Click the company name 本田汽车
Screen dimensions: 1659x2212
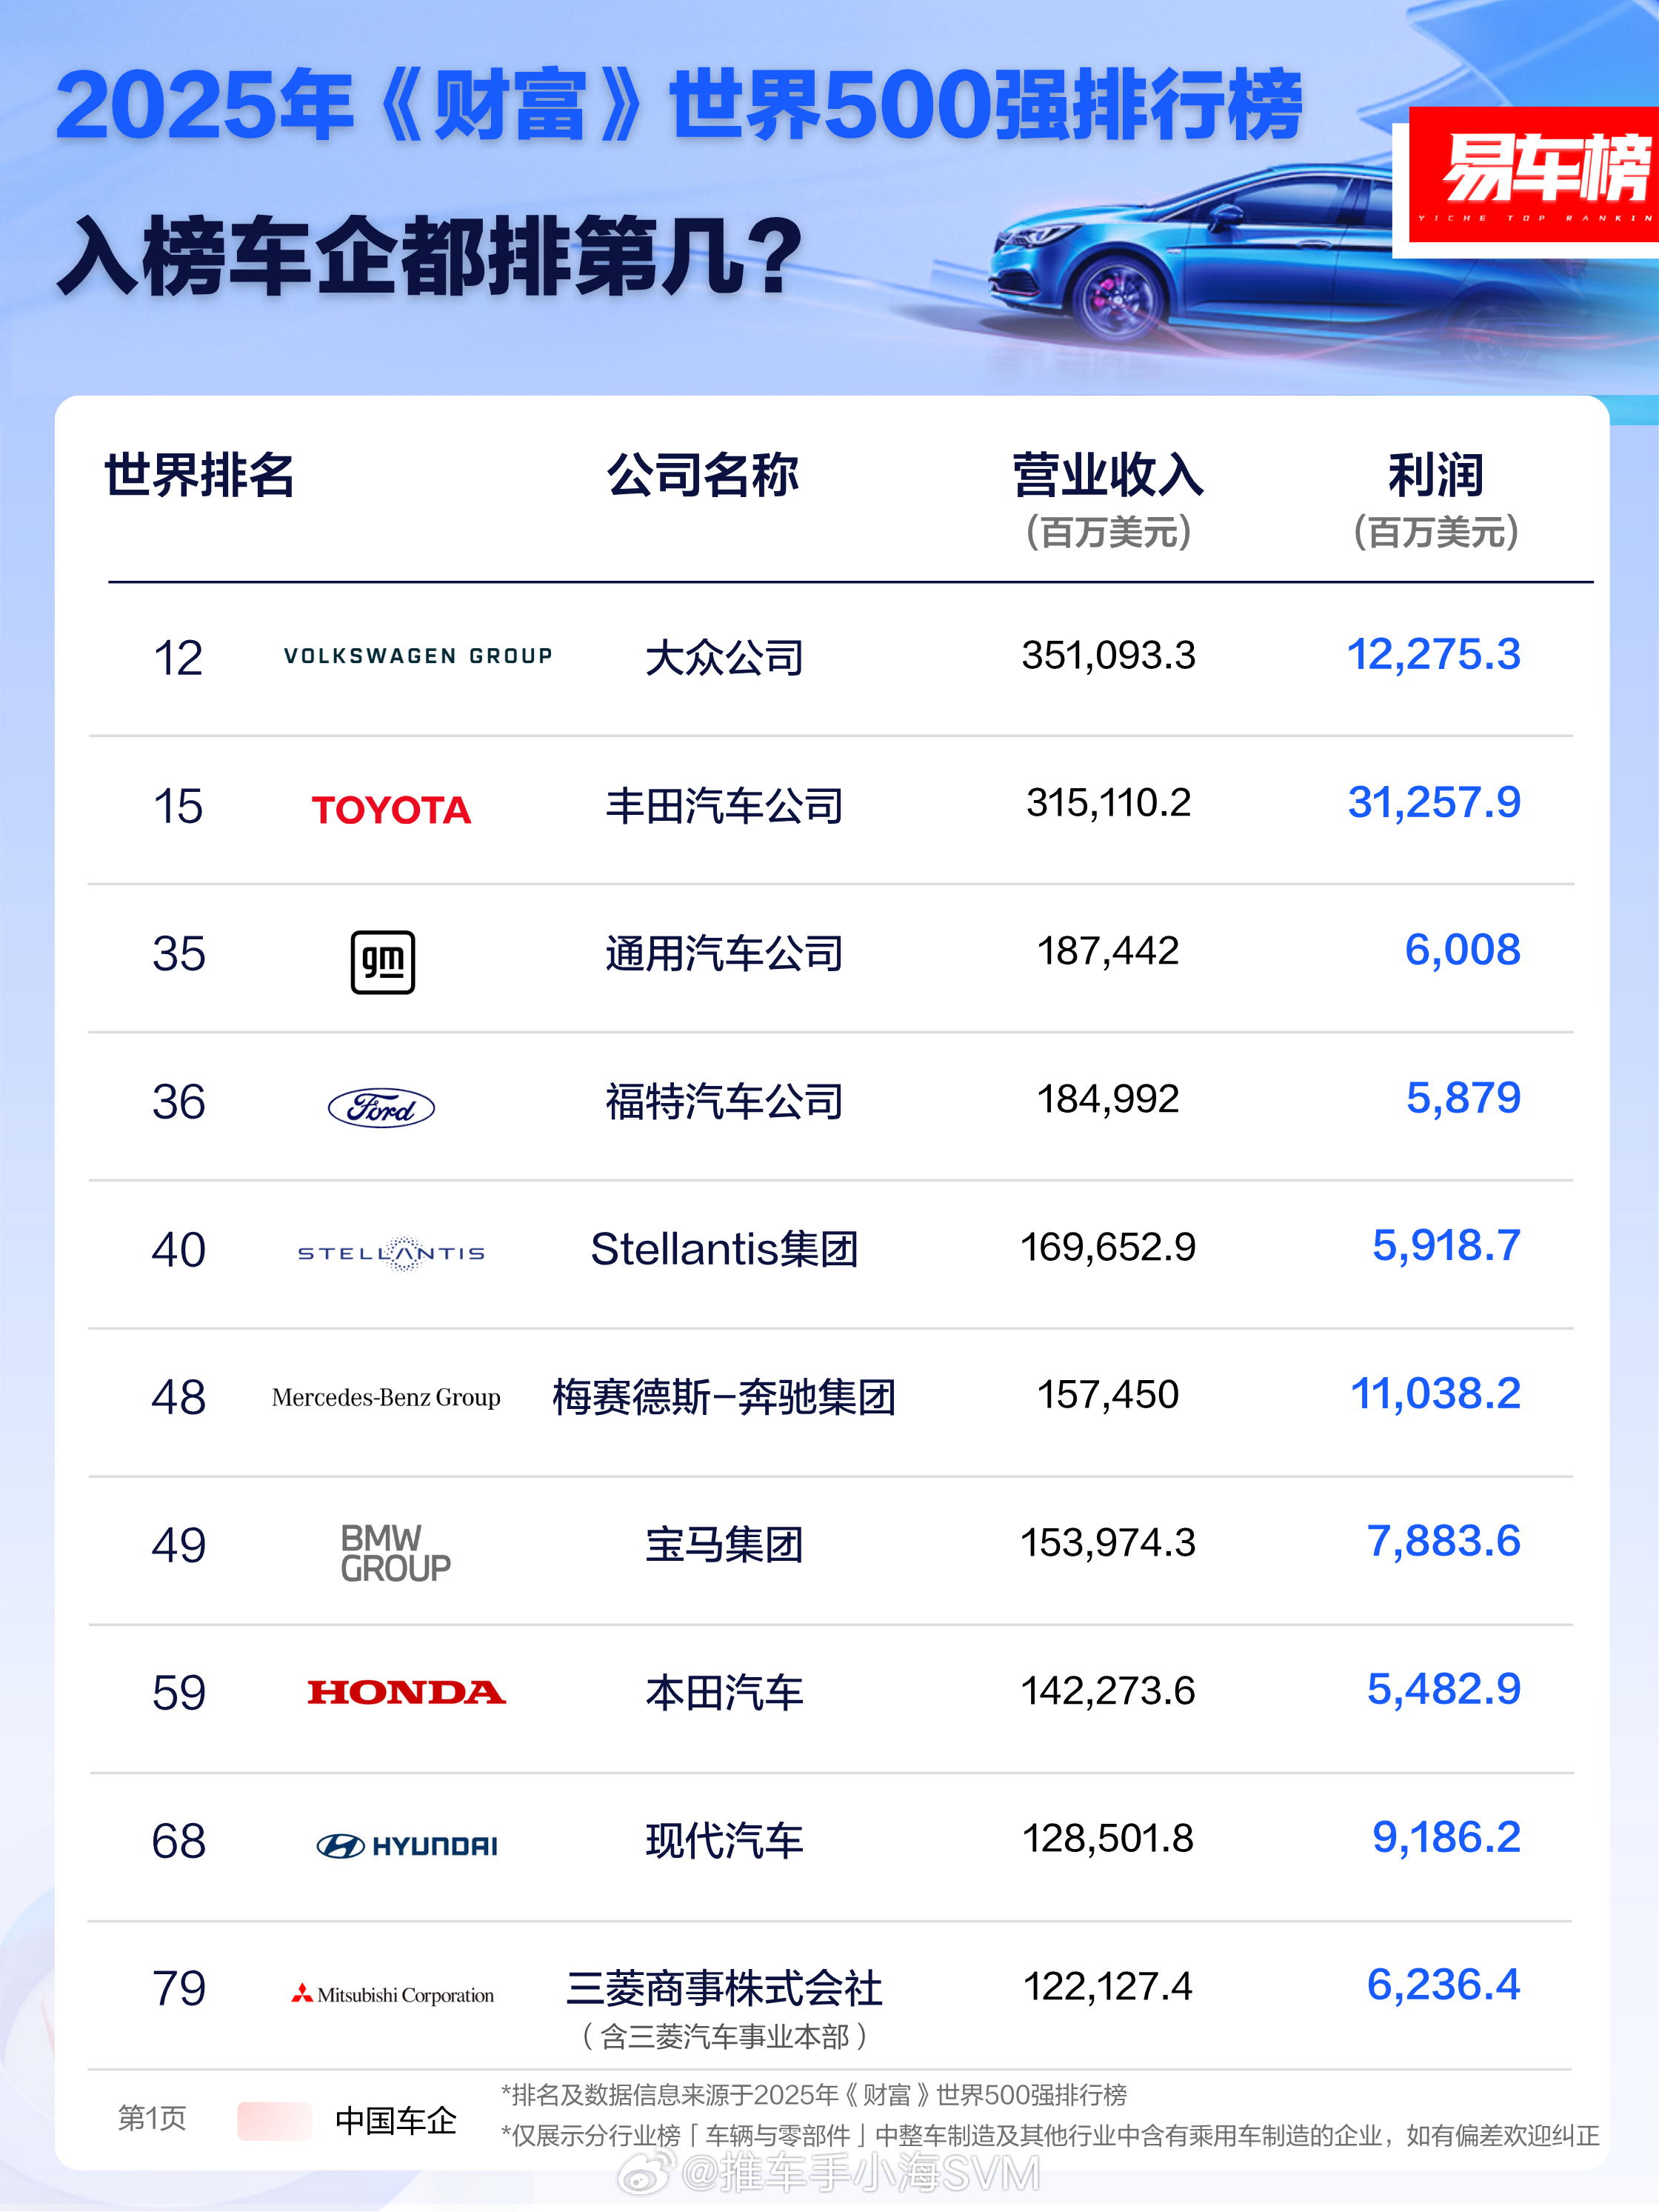pyautogui.click(x=724, y=1693)
